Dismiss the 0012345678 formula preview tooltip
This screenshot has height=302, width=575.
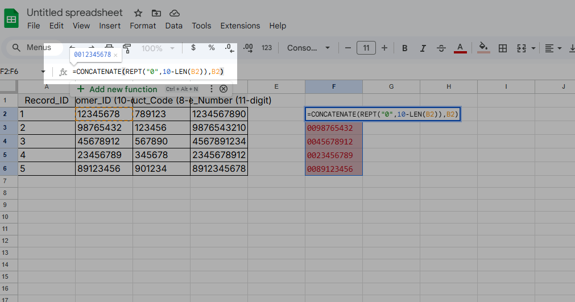[x=115, y=55]
